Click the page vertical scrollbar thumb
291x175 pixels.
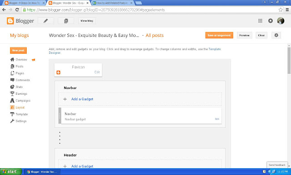pyautogui.click(x=289, y=61)
